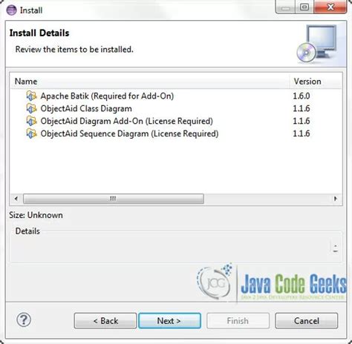Select ObjectAid Sequence Diagram (License Required) row

[x=176, y=133]
